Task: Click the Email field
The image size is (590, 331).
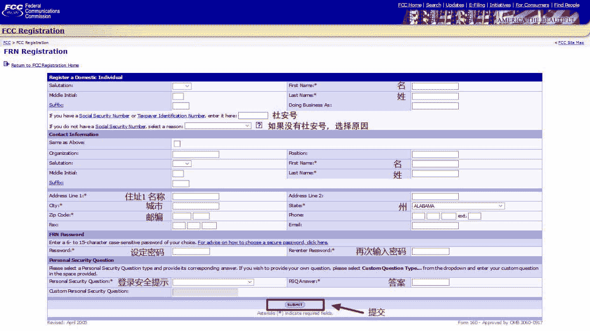Action: tap(435, 226)
